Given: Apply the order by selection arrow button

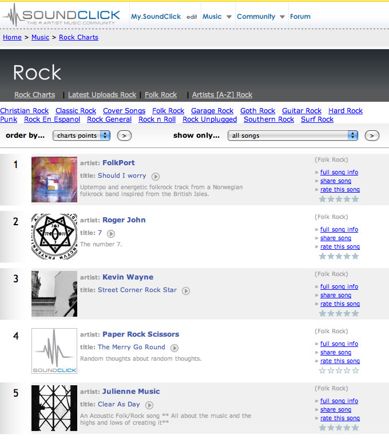Looking at the screenshot, I should (x=124, y=136).
